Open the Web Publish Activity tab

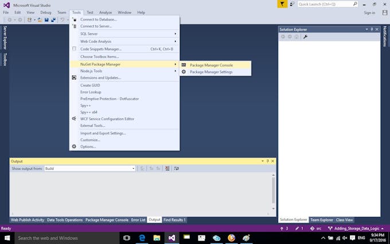[x=28, y=220]
